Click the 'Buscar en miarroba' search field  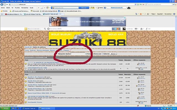36,29
